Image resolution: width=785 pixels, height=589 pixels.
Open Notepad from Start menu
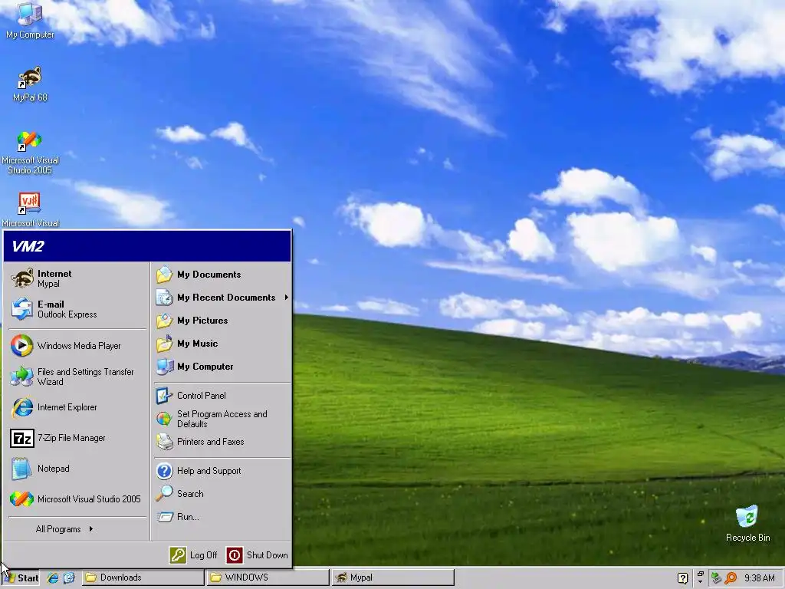[76, 469]
